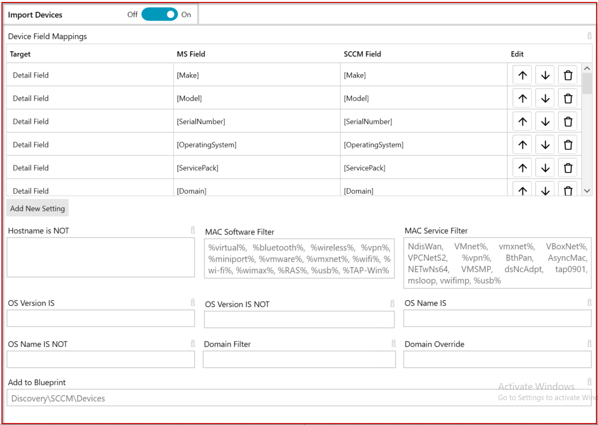Viewport: 598px width, 425px height.
Task: Click the Add New Setting button
Action: tap(38, 208)
